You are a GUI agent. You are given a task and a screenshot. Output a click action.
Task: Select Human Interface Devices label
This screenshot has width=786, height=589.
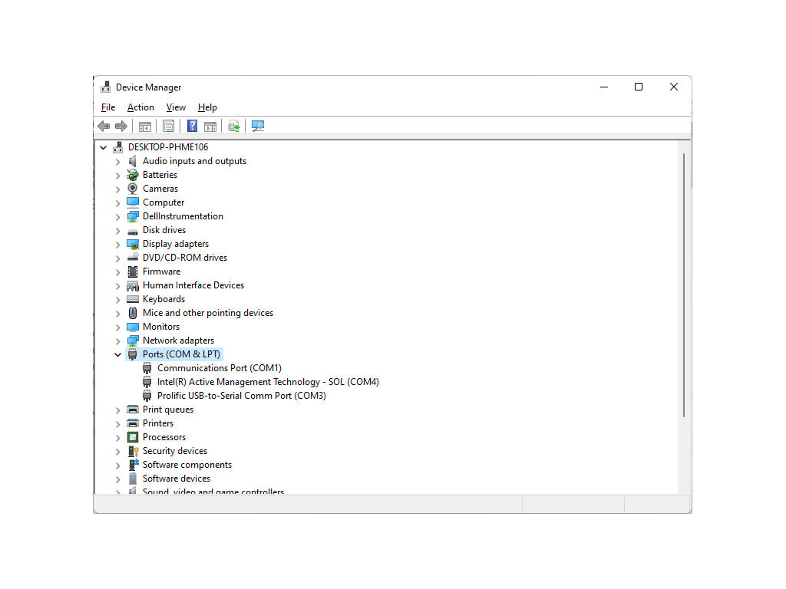coord(193,285)
